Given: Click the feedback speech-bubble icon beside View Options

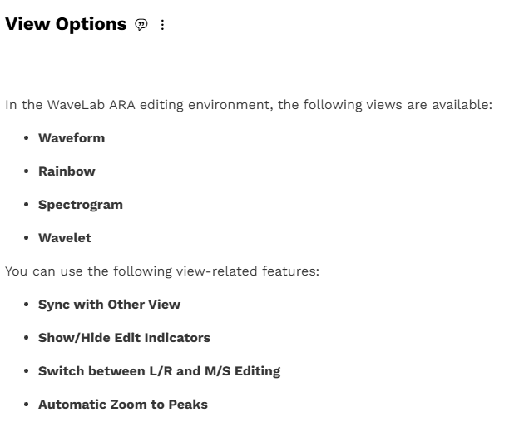Looking at the screenshot, I should tap(141, 25).
